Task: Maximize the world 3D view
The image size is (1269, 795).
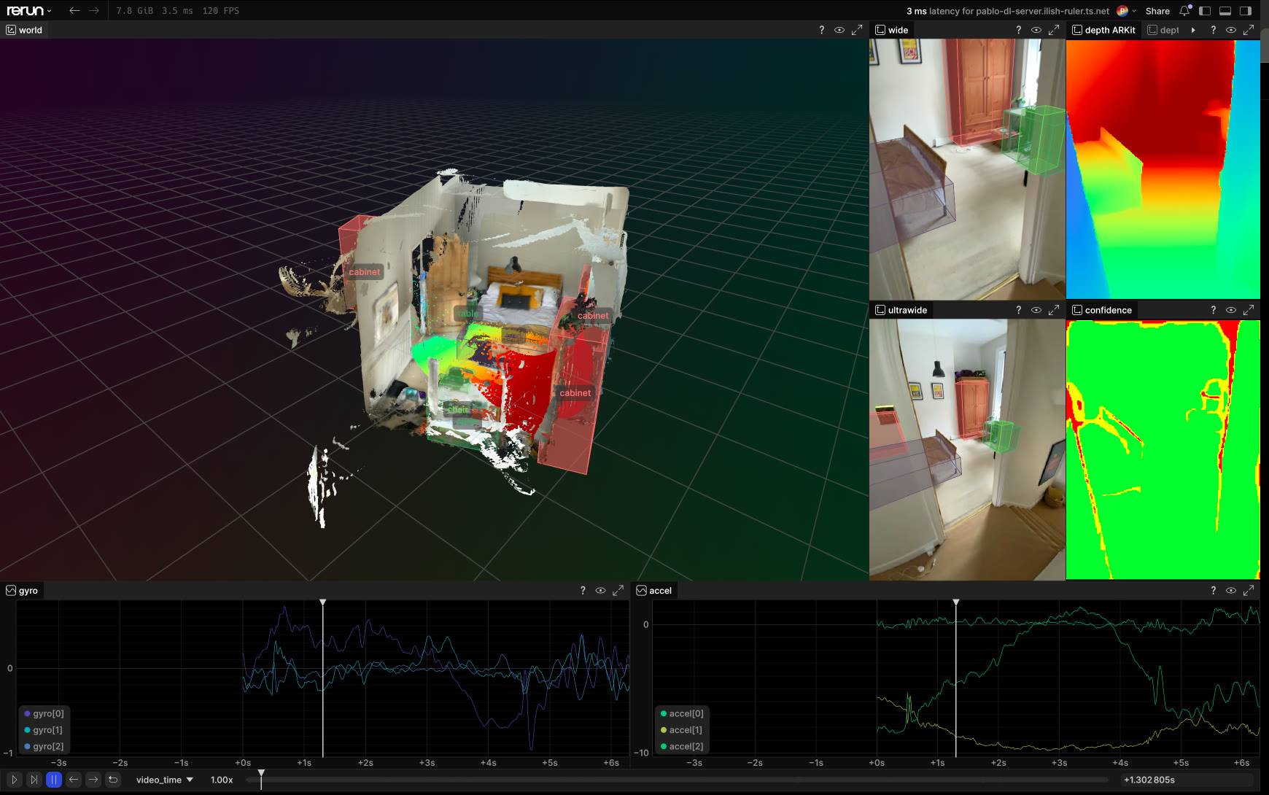Action: pos(857,30)
